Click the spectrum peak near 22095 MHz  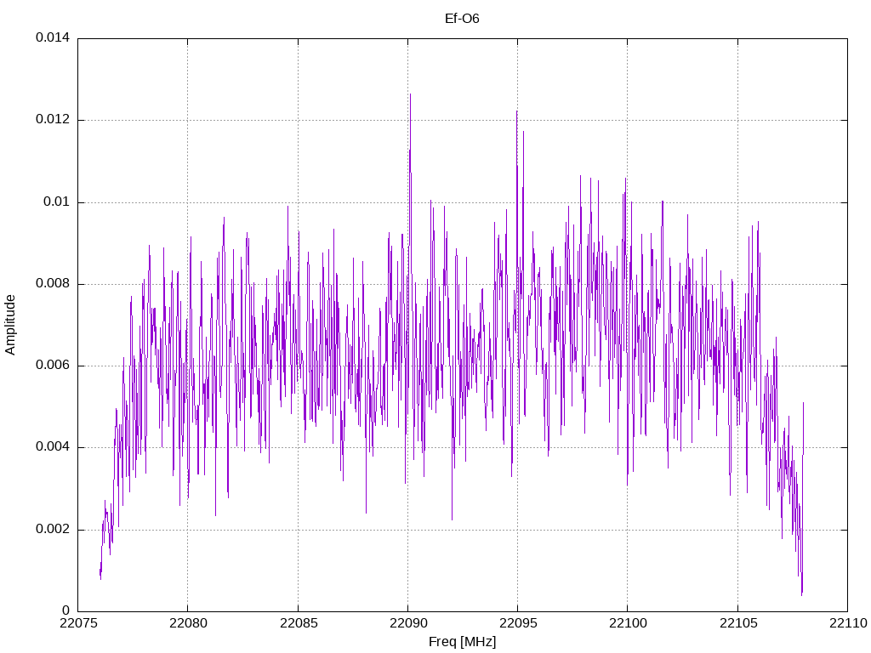point(516,113)
